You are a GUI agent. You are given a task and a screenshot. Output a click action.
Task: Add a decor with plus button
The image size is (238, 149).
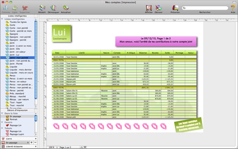tap(32, 143)
